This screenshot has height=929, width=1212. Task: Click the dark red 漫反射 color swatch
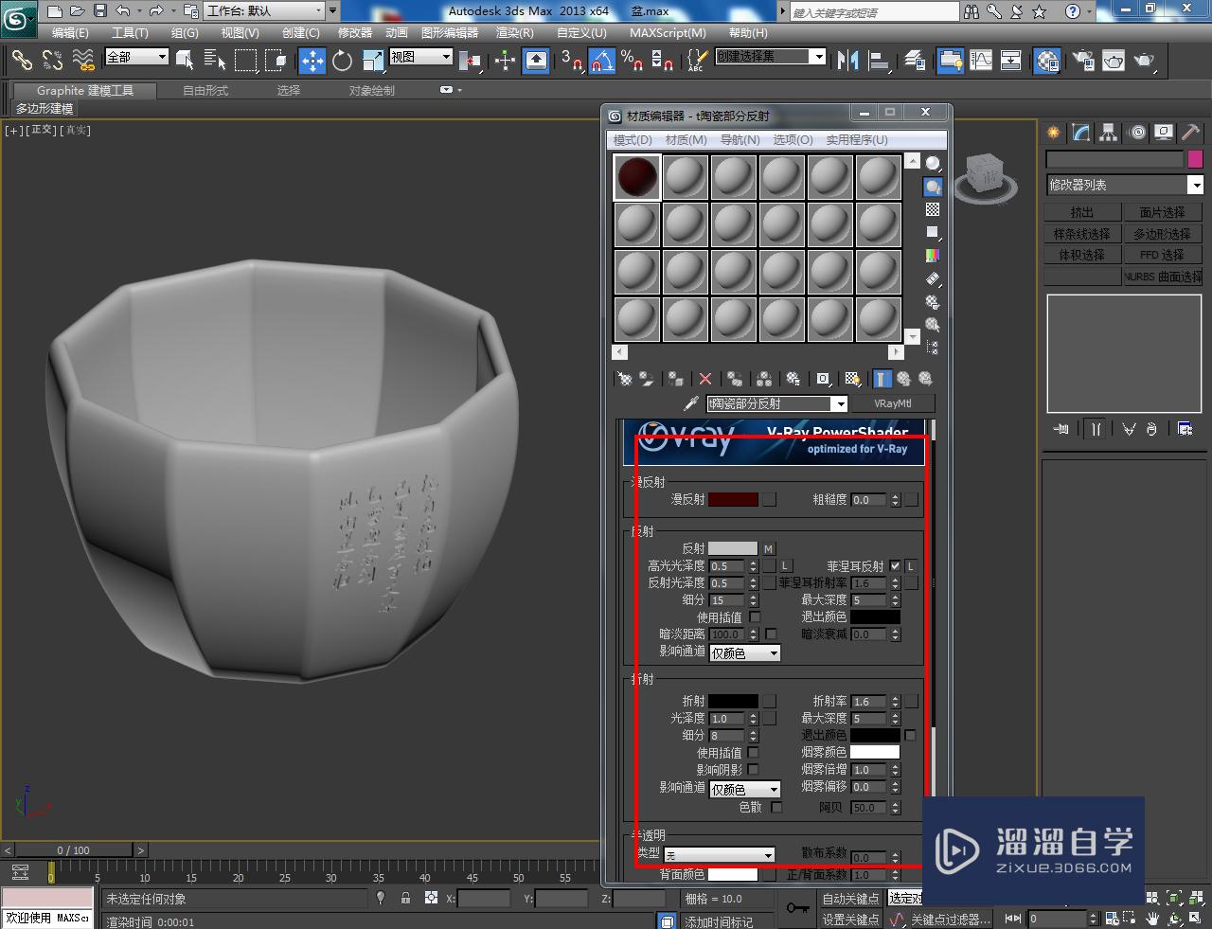(733, 499)
